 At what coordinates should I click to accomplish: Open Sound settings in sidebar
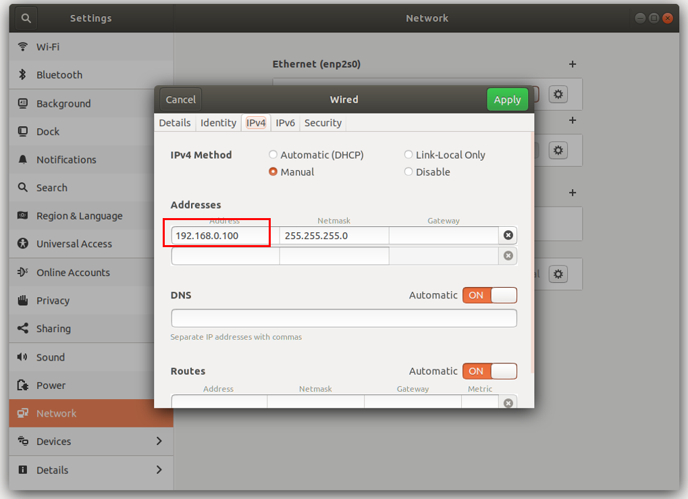91,357
